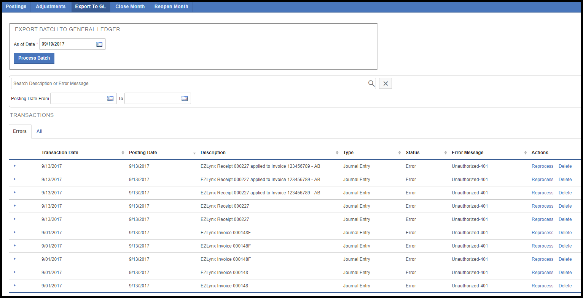The image size is (583, 298).
Task: Expand the last EZLynx Invoice 000148 row
Action: click(x=15, y=285)
